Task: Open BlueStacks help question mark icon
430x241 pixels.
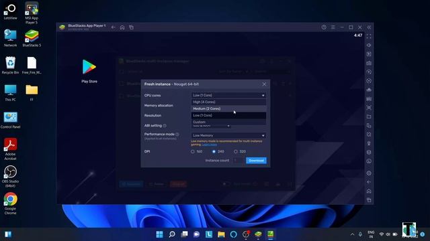Action: (x=324, y=27)
